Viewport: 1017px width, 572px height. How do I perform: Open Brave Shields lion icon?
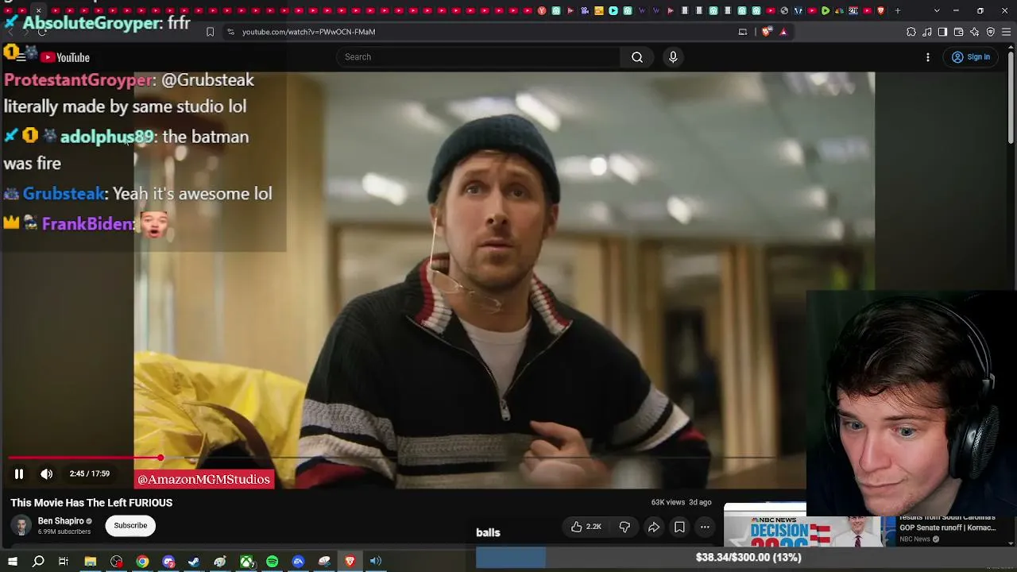pyautogui.click(x=766, y=32)
